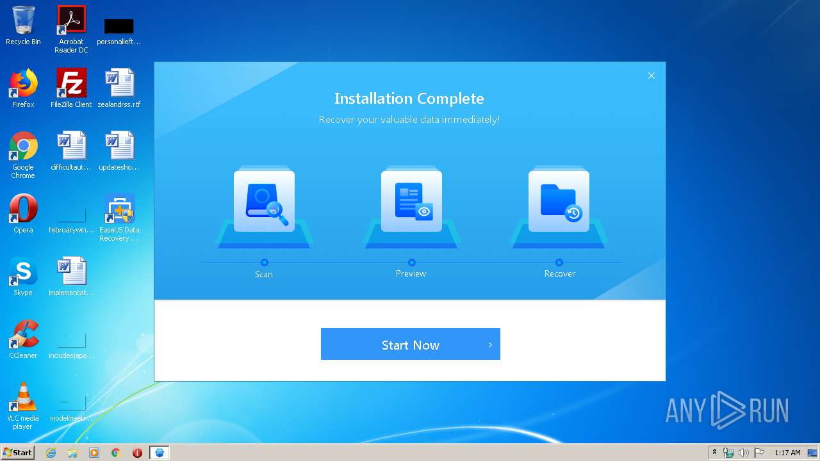Viewport: 820px width, 461px height.
Task: Open Windows Explorer from taskbar
Action: coord(72,453)
